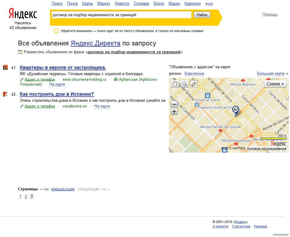
Task: Open the footer Яндекс link
Action: point(241,222)
